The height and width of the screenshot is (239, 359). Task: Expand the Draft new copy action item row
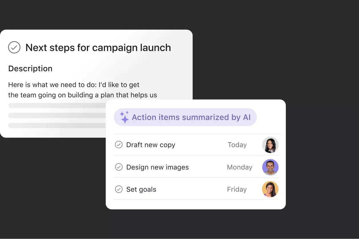point(151,145)
